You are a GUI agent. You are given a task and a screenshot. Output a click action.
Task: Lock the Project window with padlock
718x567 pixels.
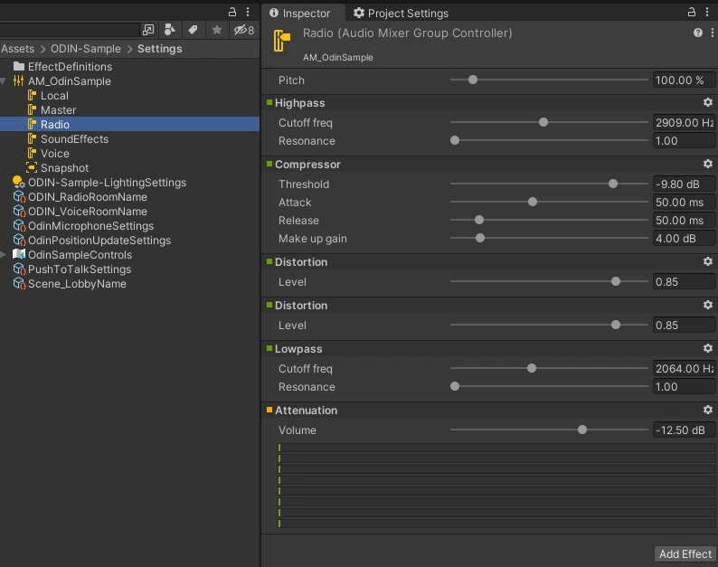(232, 12)
